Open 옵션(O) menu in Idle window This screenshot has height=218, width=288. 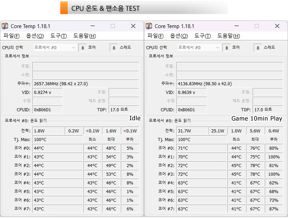coord(35,36)
